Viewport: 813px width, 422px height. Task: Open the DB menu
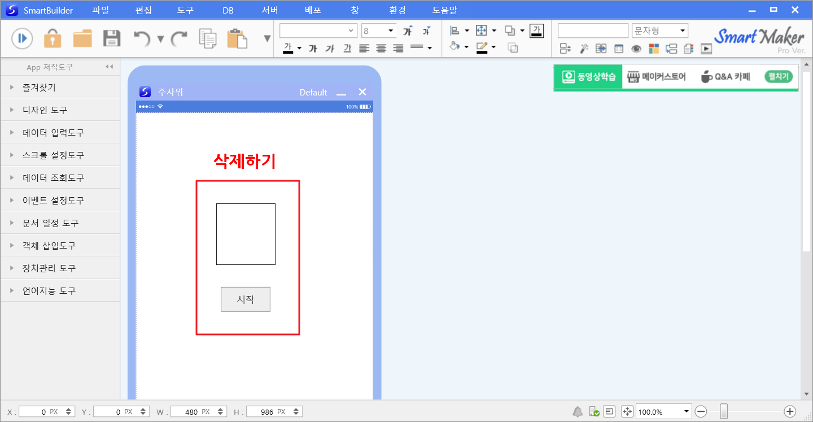pyautogui.click(x=228, y=10)
